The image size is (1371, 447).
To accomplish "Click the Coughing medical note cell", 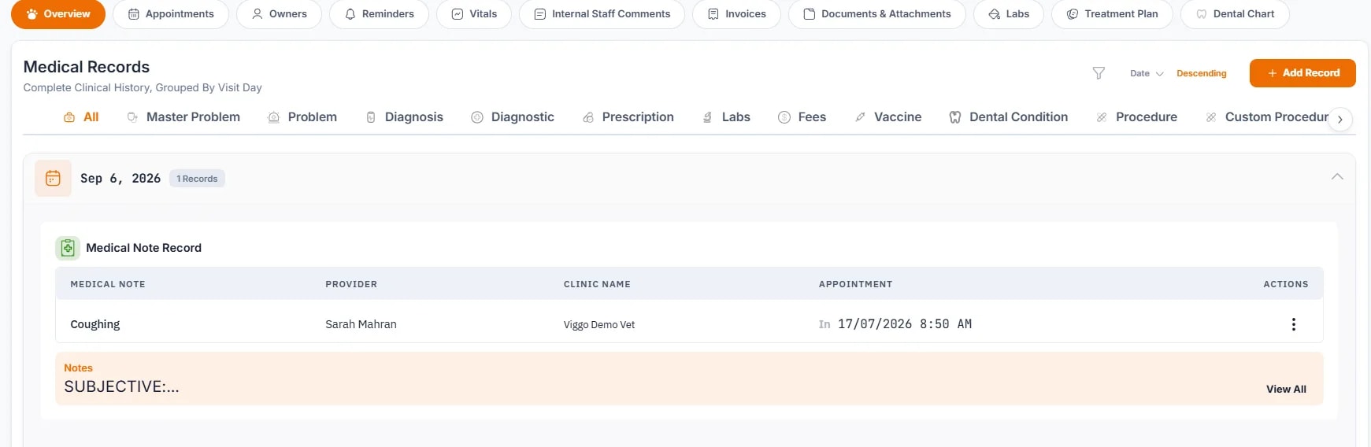I will click(x=95, y=324).
